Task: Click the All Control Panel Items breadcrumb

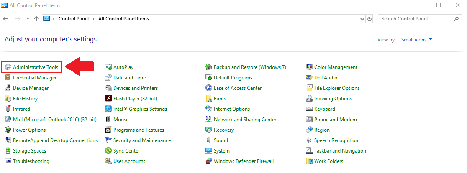Action: pos(123,19)
